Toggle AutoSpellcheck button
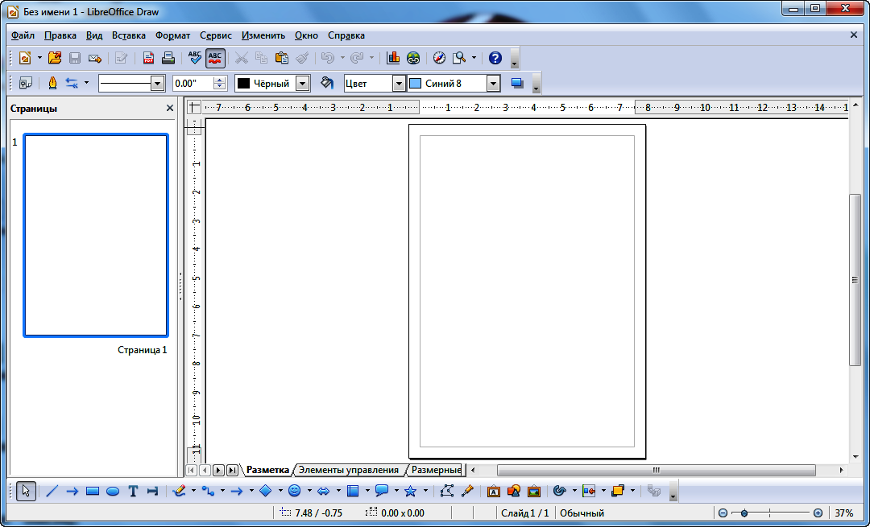 tap(215, 58)
